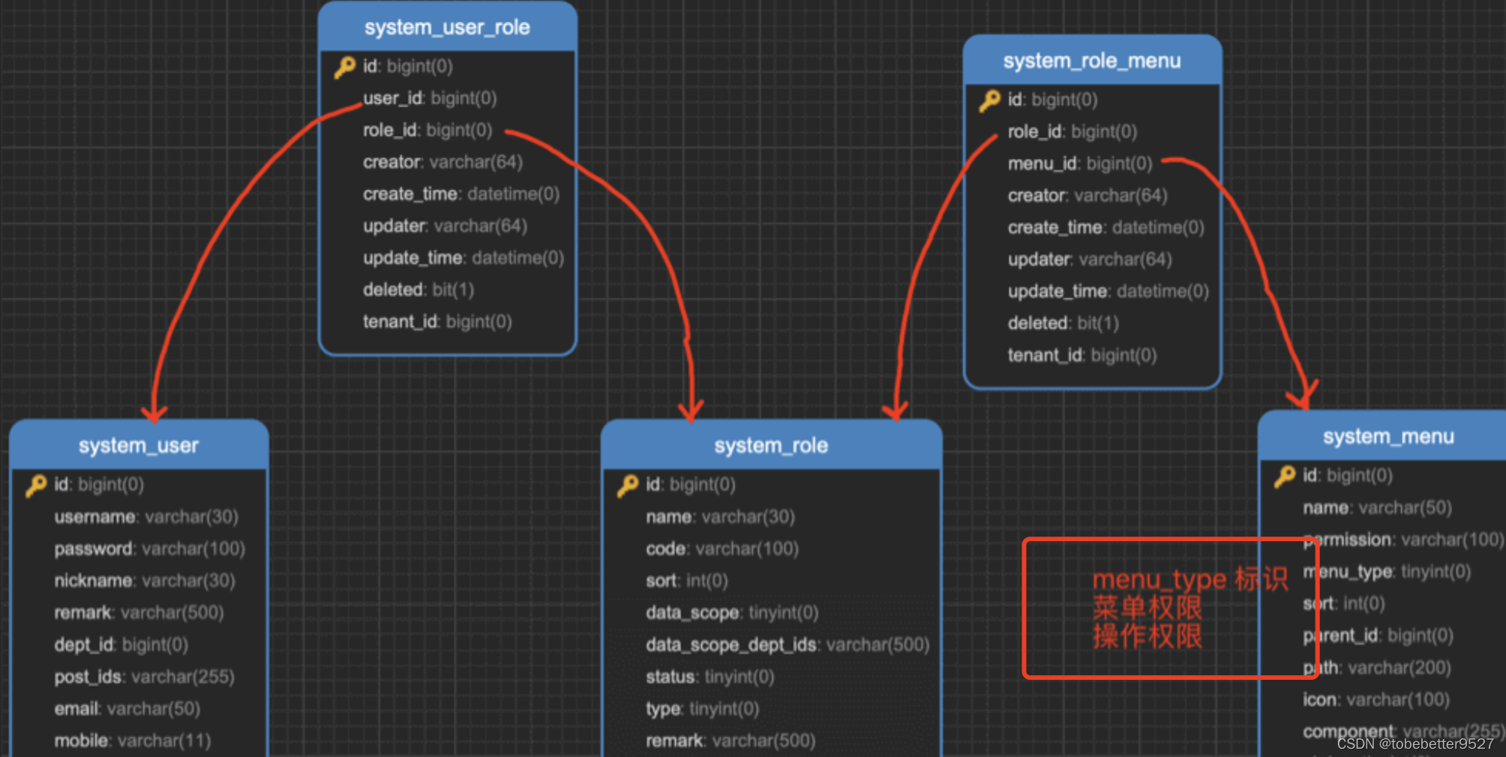Select update_time column in system_role_menu
The height and width of the screenshot is (757, 1506).
1108,292
